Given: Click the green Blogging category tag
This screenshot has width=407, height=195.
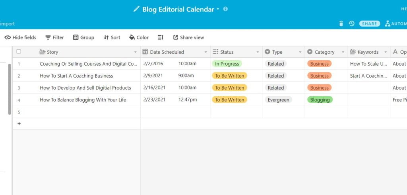Looking at the screenshot, I should pyautogui.click(x=320, y=100).
